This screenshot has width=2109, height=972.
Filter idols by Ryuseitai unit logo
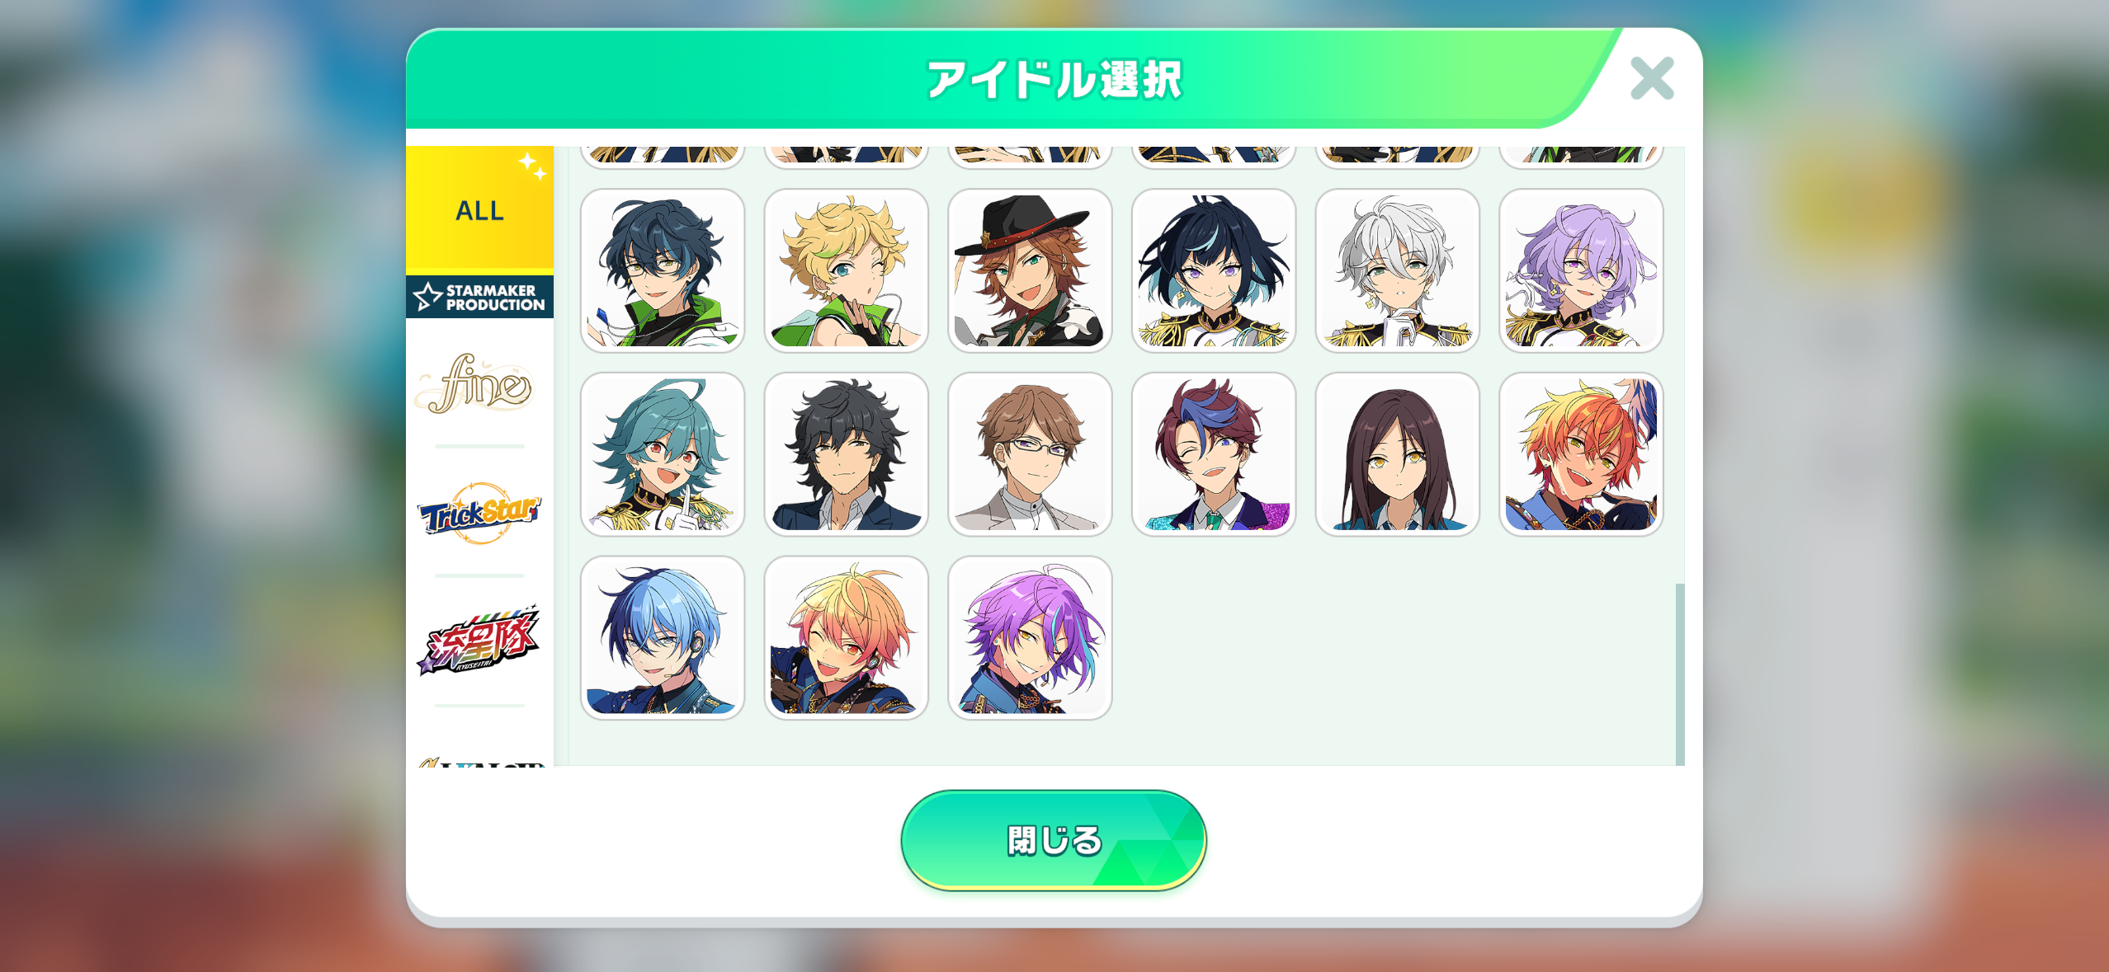(479, 641)
